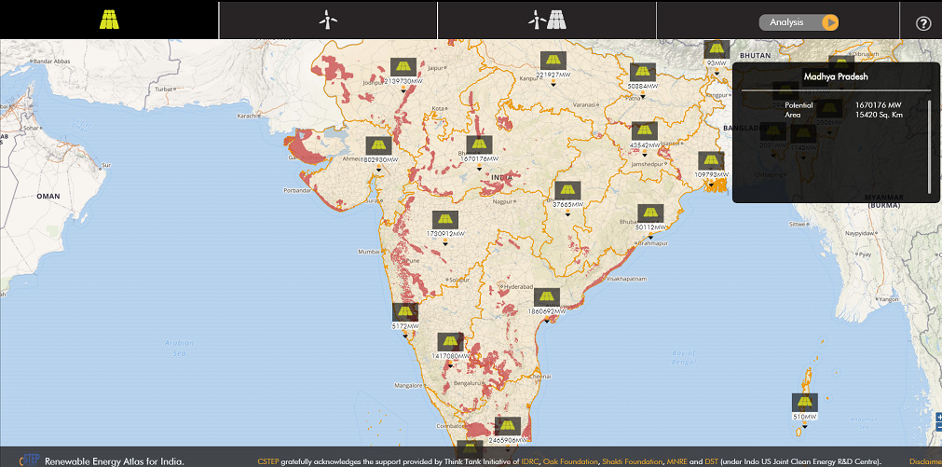The image size is (942, 467).
Task: Select the 37665MW solar panel marker
Action: [x=567, y=191]
